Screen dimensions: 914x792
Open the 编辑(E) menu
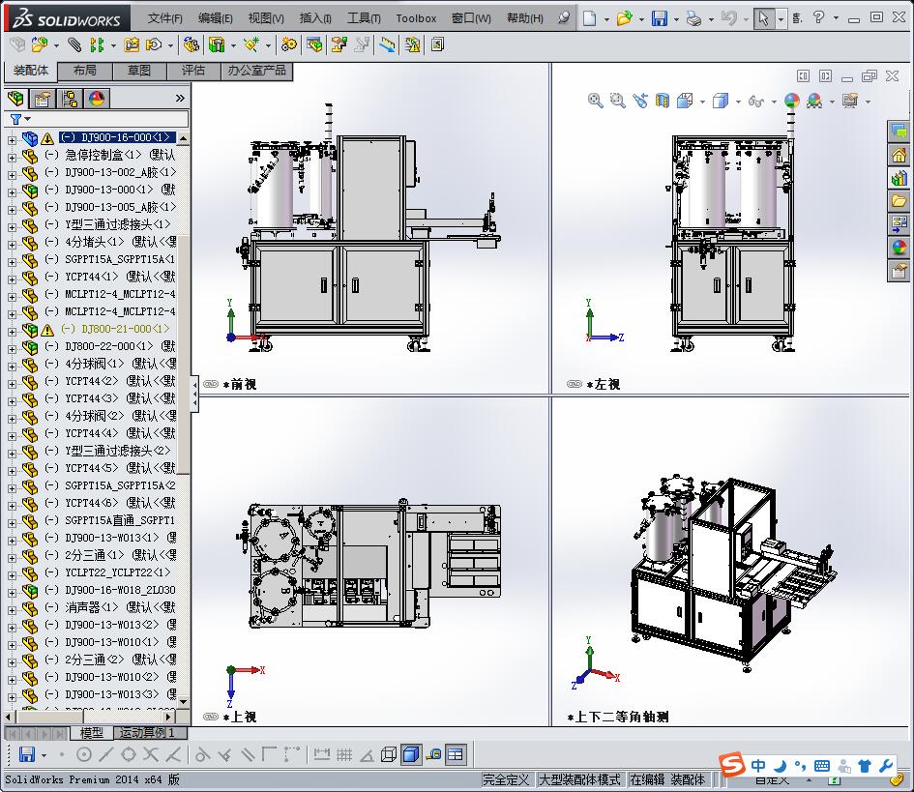(x=215, y=18)
